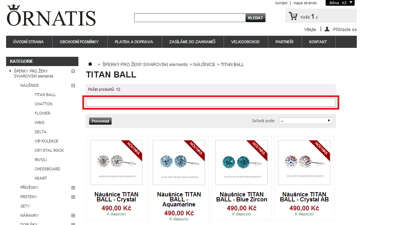Select the CHATTON earring category

click(x=43, y=104)
